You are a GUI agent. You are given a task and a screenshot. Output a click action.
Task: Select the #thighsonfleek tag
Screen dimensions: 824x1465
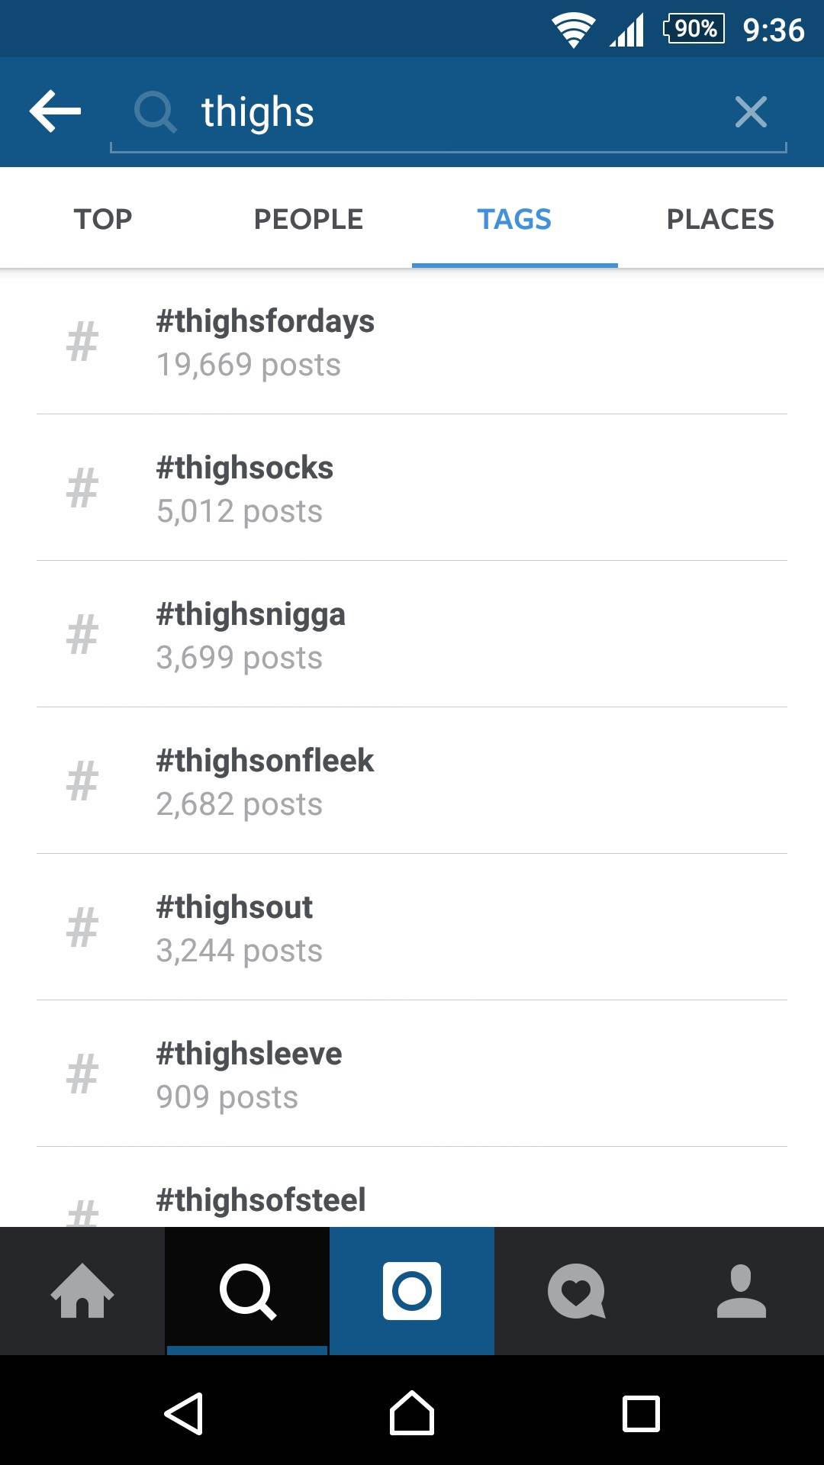pyautogui.click(x=412, y=781)
